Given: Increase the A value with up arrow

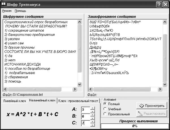Looking at the screenshot, I should [x=92, y=108].
